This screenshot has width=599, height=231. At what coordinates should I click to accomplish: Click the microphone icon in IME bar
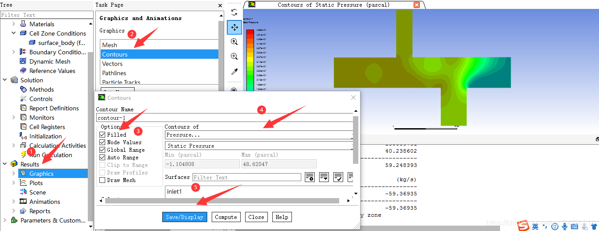(565, 227)
